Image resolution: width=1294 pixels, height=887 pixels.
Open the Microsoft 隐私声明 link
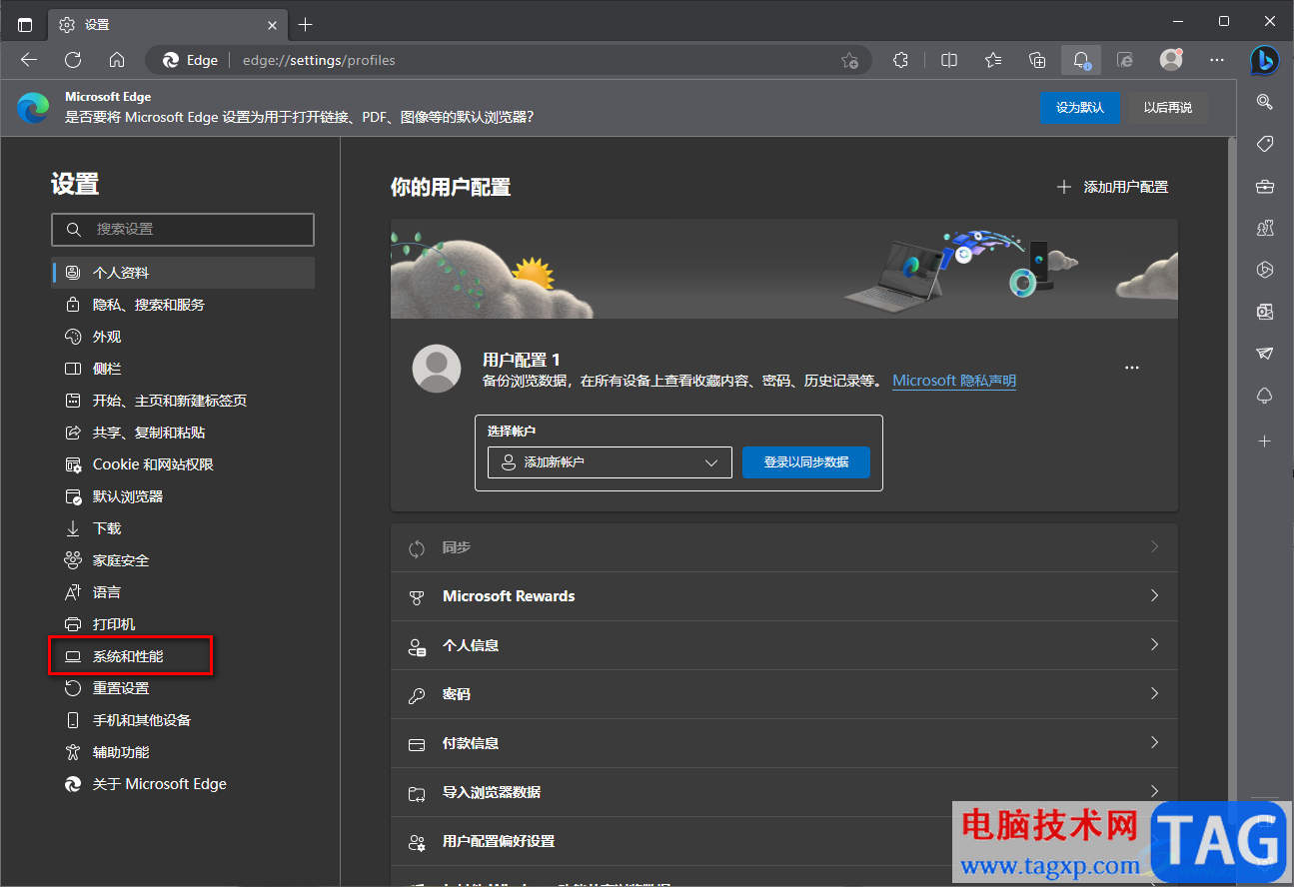[954, 381]
